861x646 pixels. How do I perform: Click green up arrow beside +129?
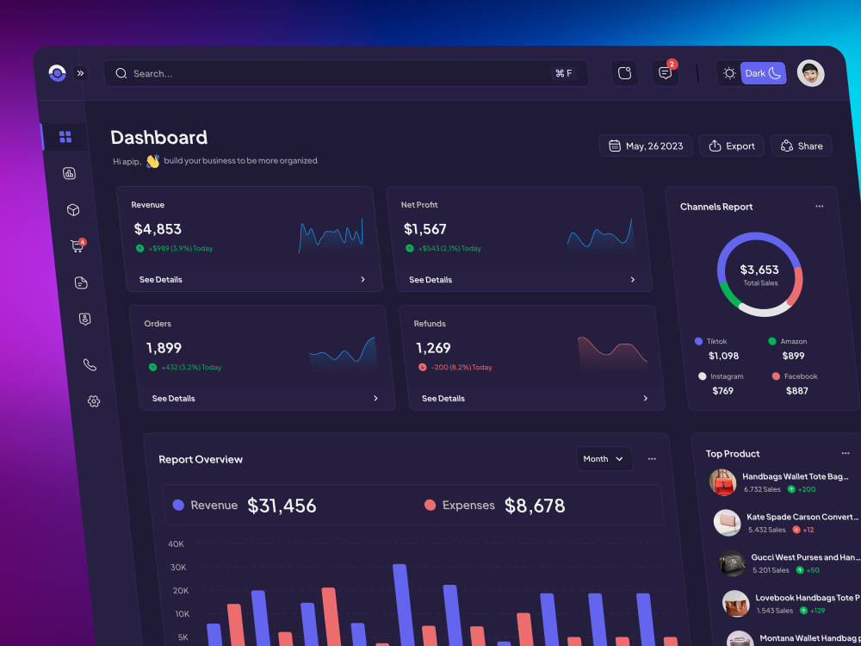(x=803, y=611)
